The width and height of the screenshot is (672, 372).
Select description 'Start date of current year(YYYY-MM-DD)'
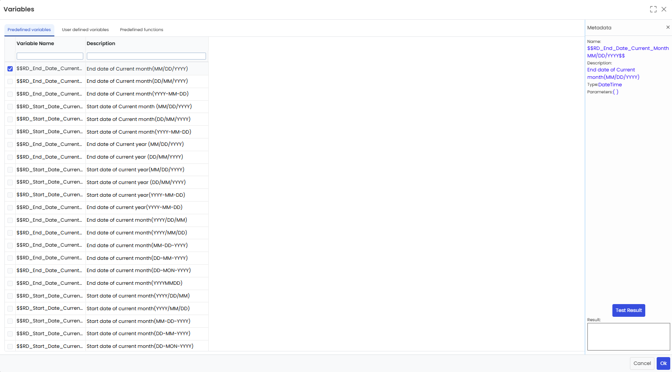[x=136, y=195]
